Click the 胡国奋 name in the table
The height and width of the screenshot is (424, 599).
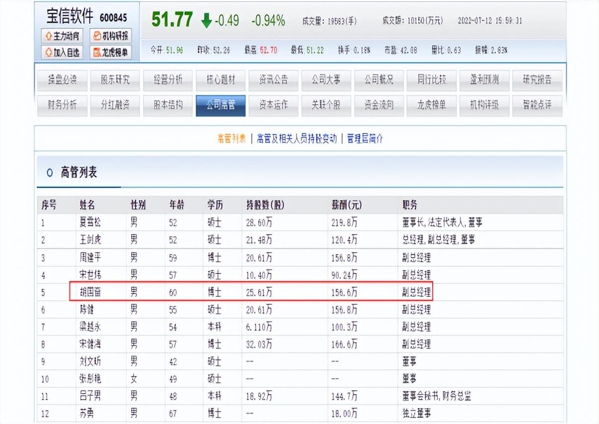(x=90, y=292)
